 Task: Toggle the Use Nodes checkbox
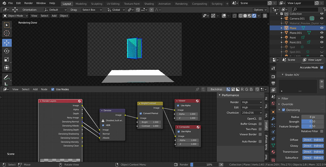[53, 89]
